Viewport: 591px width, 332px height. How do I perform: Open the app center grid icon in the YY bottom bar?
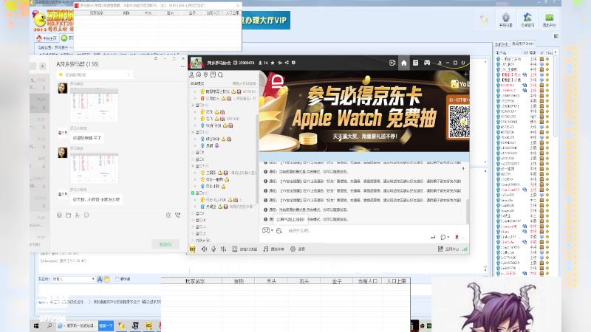(x=440, y=249)
